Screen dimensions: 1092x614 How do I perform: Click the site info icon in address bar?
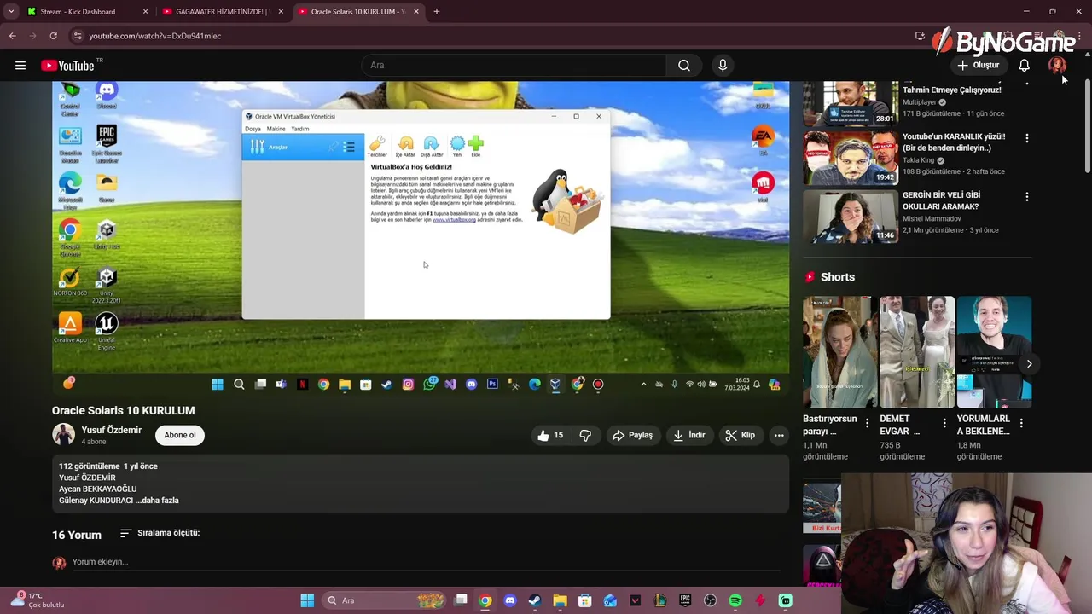click(77, 36)
